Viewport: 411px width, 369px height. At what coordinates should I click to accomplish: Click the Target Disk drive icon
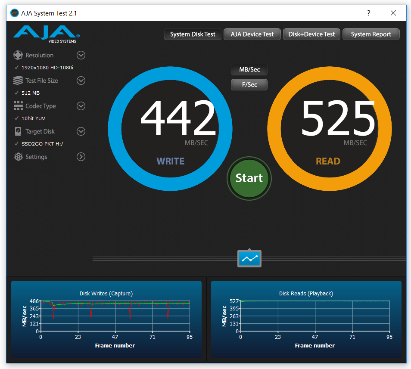(x=18, y=131)
